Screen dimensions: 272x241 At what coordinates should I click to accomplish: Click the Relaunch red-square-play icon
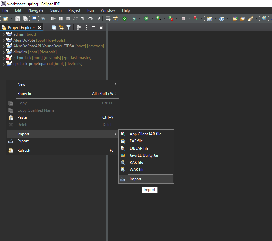tap(196, 18)
